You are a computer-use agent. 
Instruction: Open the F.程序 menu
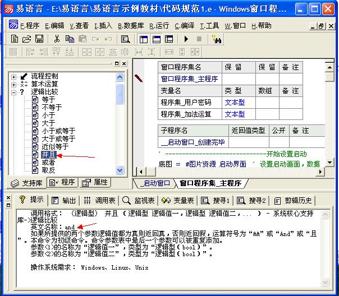point(30,26)
